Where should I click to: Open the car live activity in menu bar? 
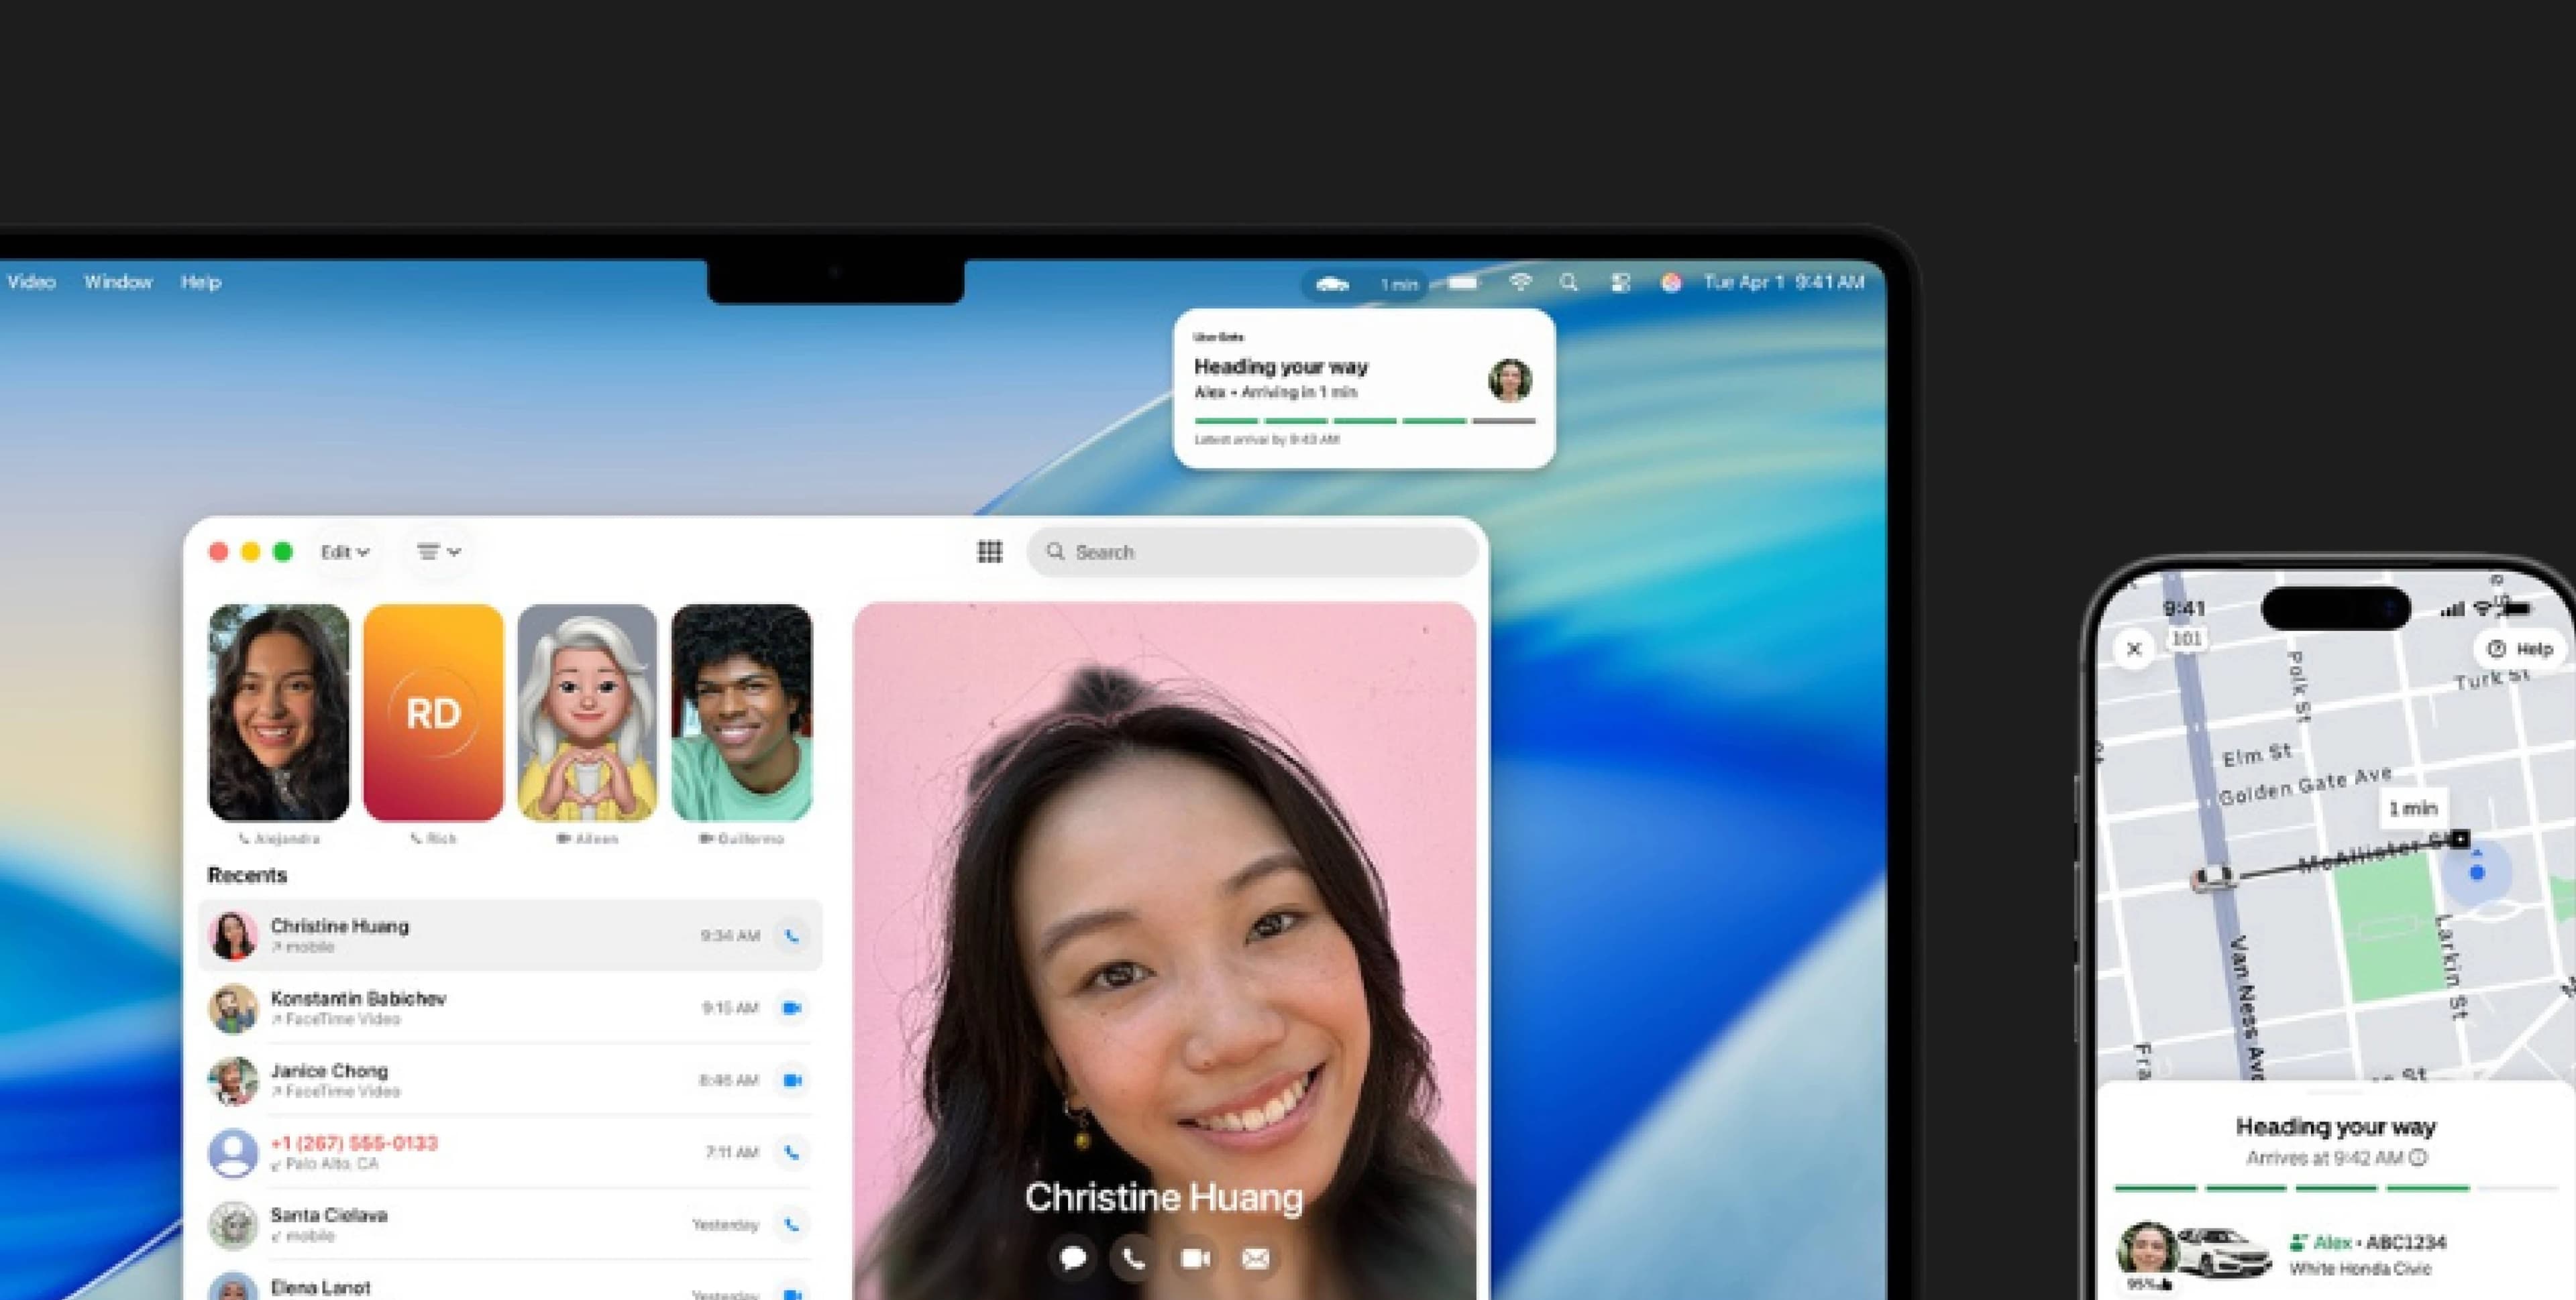click(1364, 284)
